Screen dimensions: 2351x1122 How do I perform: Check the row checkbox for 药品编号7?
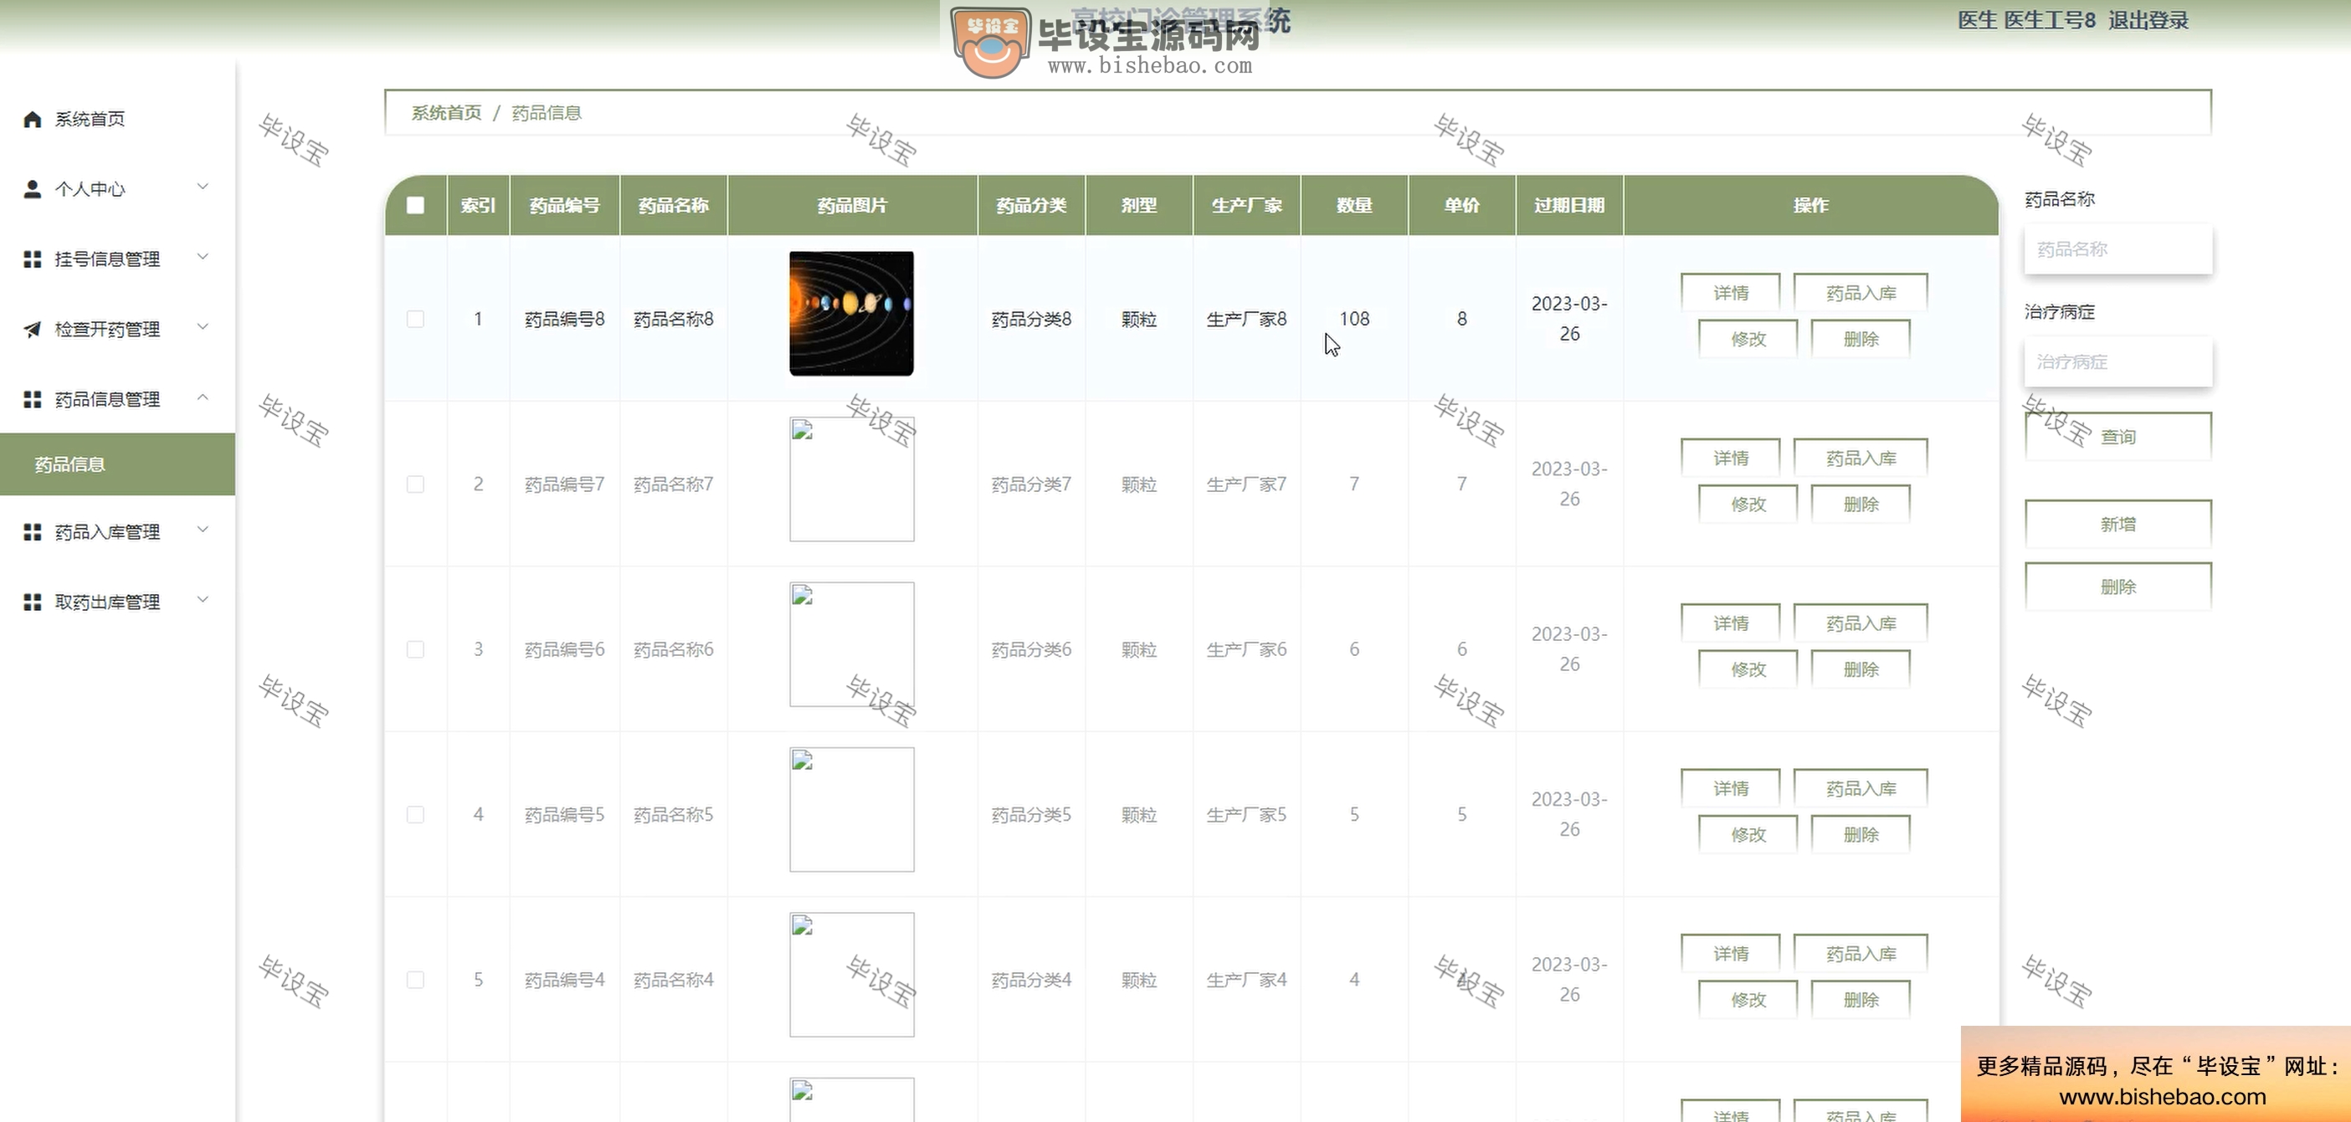pyautogui.click(x=415, y=484)
